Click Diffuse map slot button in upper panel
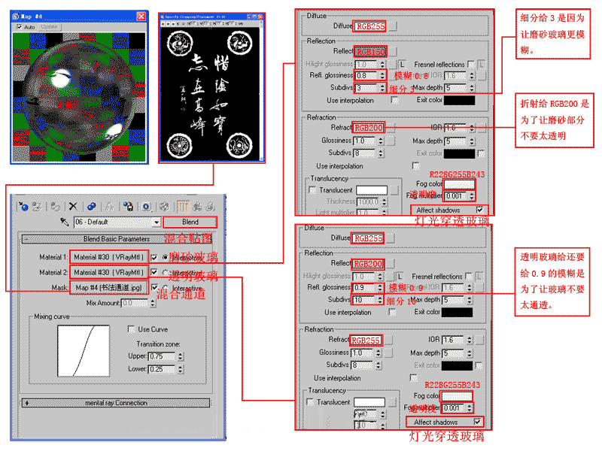Image resolution: width=602 pixels, height=451 pixels. pos(393,26)
